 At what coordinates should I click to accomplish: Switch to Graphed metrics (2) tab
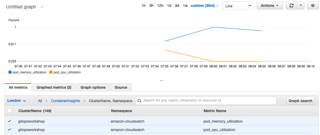(54, 87)
